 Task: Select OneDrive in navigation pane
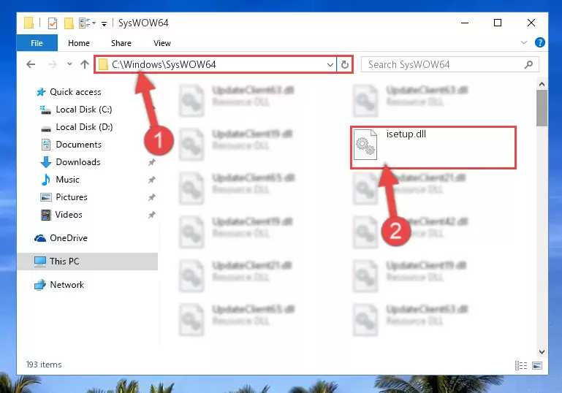pos(69,238)
